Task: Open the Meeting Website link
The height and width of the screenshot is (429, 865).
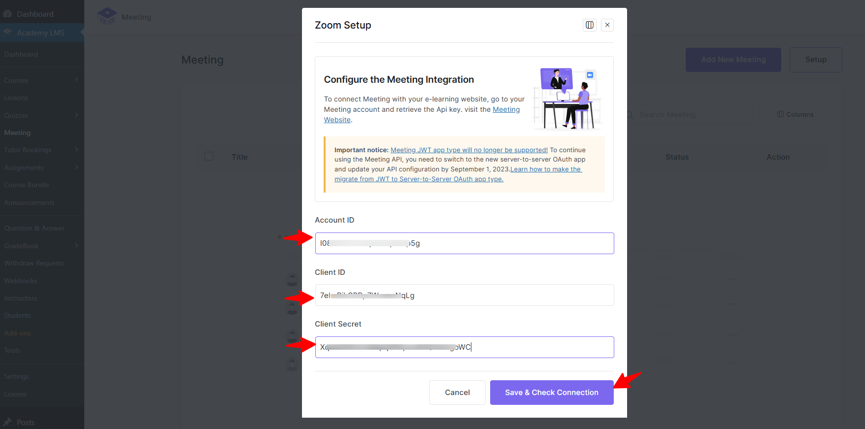Action: click(x=506, y=109)
